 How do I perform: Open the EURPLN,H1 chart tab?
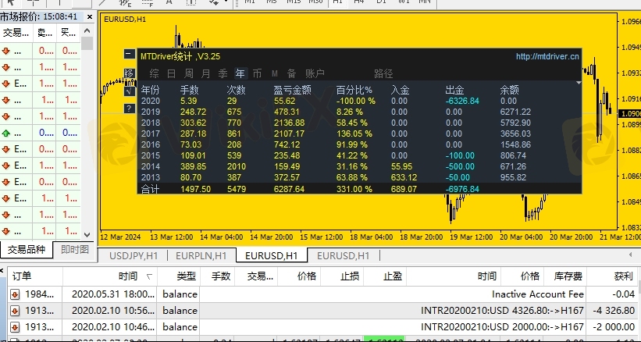pos(201,256)
